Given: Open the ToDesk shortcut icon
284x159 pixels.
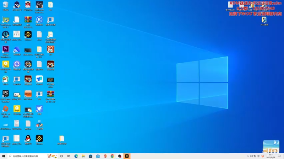Looking at the screenshot, I should pos(39,79).
